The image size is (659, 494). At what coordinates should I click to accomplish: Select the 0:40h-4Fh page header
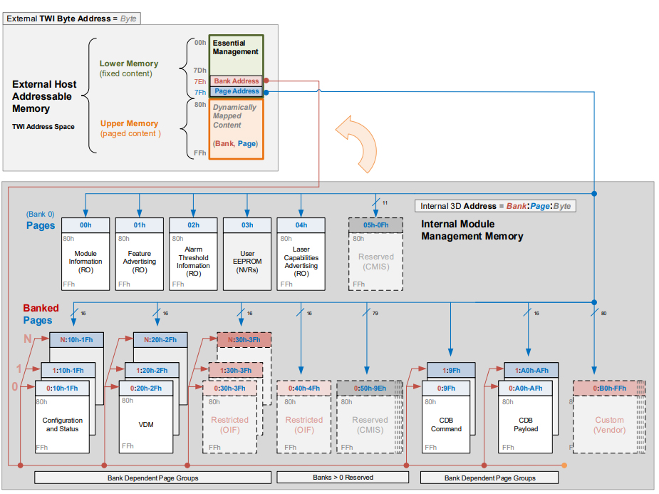(304, 388)
